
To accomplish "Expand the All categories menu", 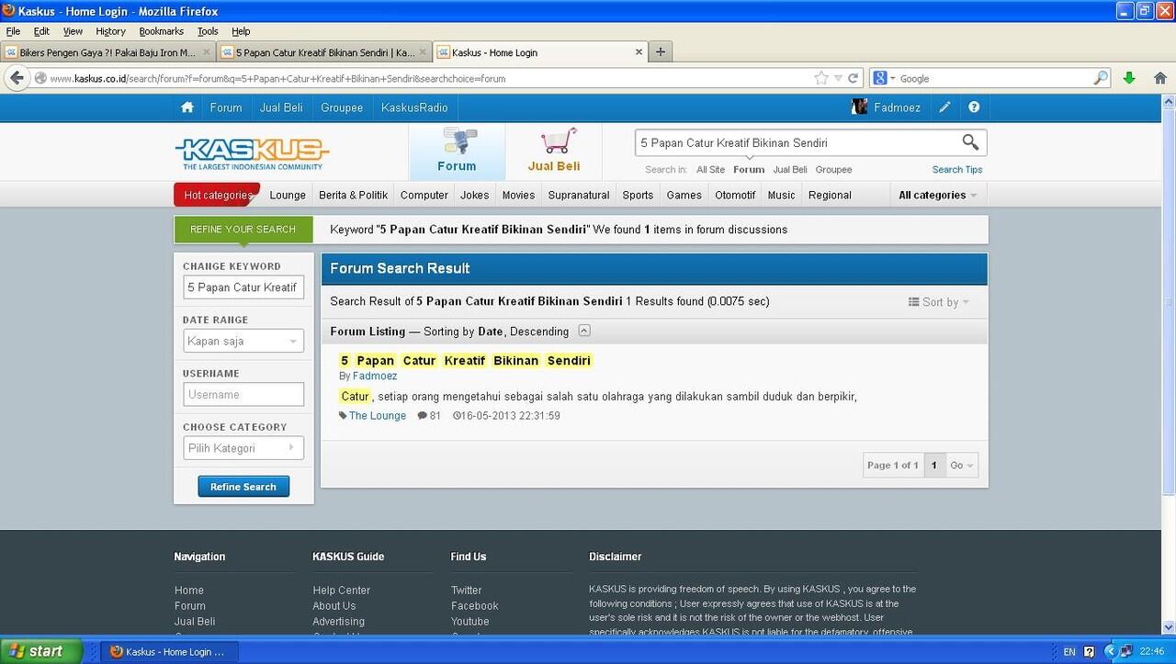I will tap(937, 195).
